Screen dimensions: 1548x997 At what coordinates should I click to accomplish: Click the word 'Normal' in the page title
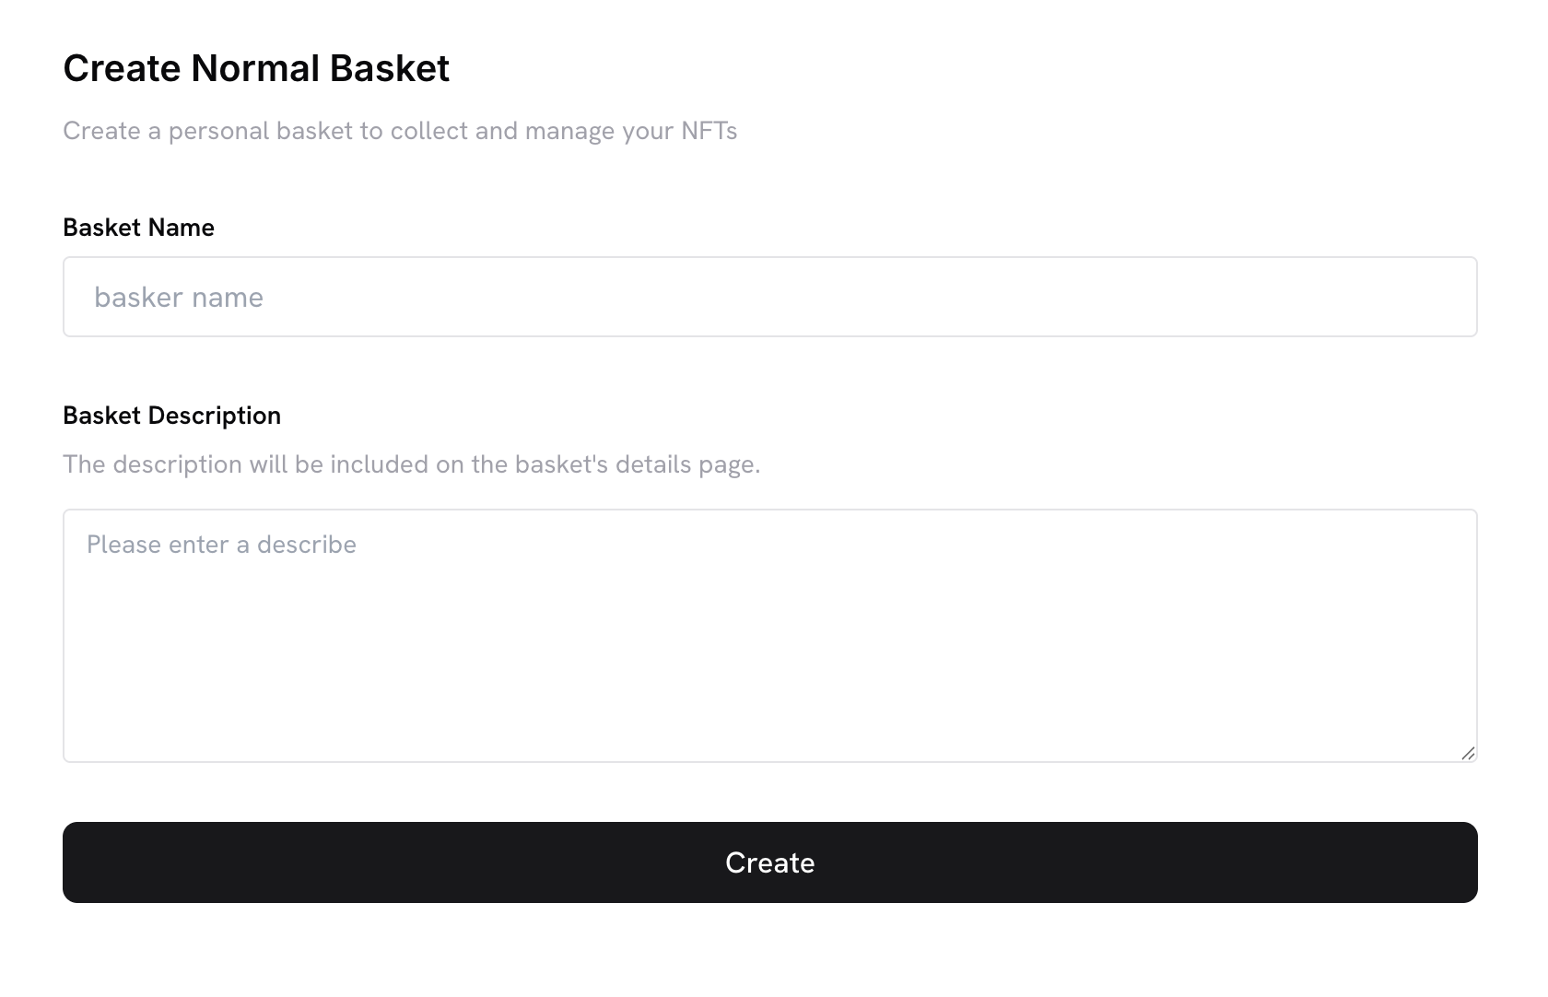point(255,68)
